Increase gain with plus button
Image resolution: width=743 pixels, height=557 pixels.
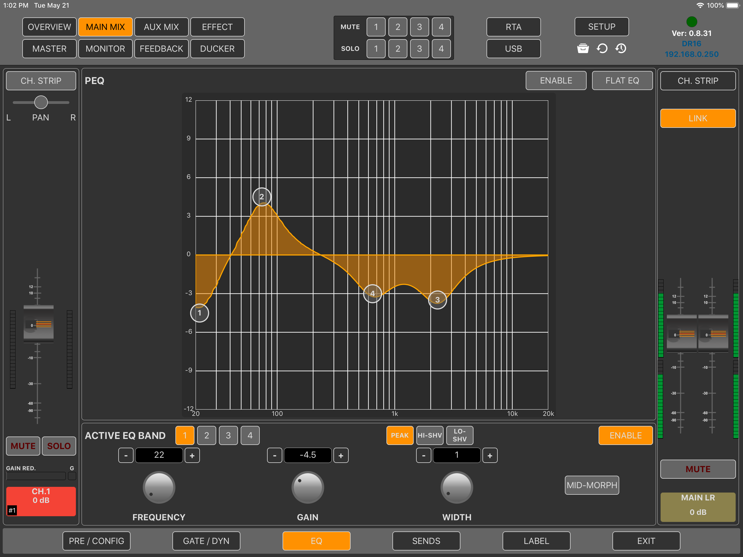pyautogui.click(x=341, y=456)
